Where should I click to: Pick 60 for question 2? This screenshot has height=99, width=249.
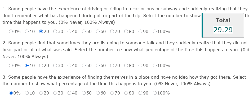pos(98,65)
